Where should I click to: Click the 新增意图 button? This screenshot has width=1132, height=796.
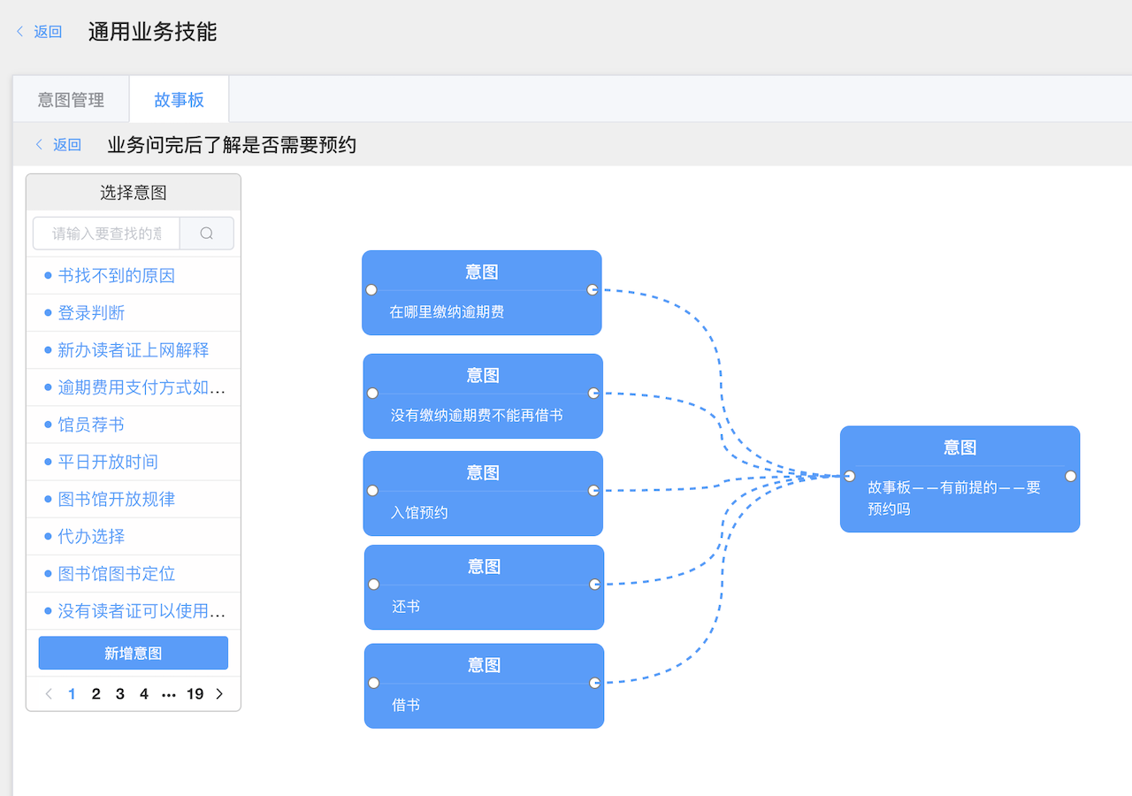(x=134, y=653)
